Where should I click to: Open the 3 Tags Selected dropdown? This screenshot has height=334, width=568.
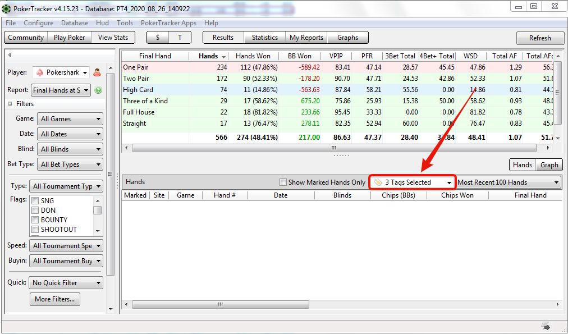[412, 182]
